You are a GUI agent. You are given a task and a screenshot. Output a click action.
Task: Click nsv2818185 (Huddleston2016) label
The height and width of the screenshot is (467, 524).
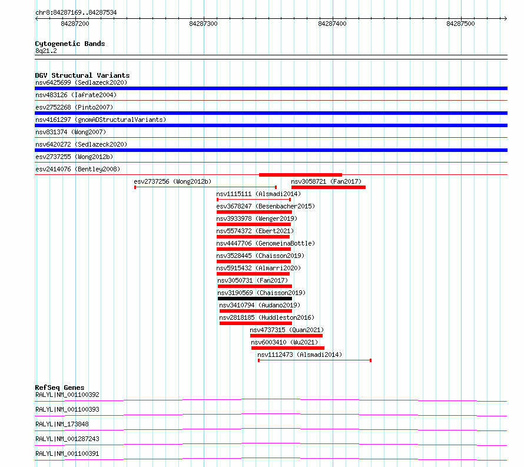pos(267,317)
